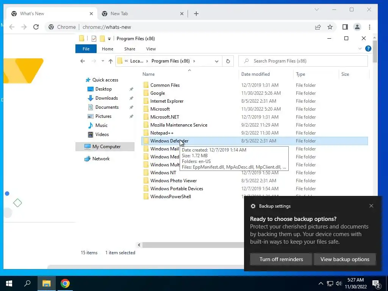The width and height of the screenshot is (388, 291).
Task: Select the Google folder
Action: 157,93
